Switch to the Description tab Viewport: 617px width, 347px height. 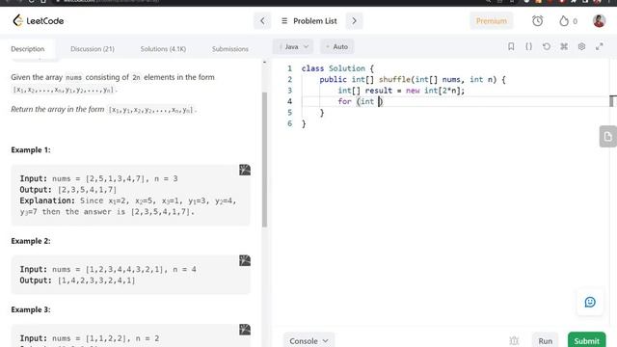click(28, 49)
